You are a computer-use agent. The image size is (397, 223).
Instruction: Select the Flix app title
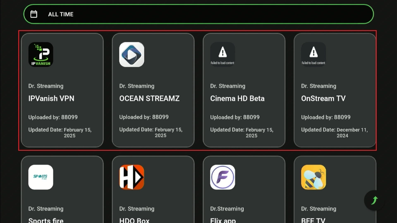(x=223, y=220)
